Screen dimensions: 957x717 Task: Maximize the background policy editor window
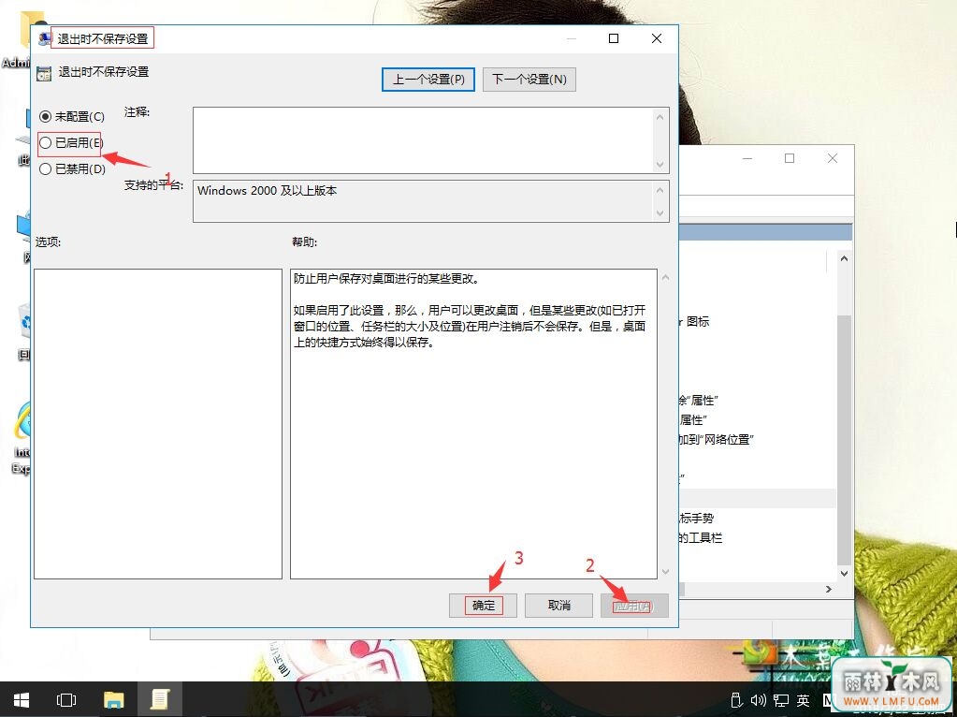coord(790,159)
